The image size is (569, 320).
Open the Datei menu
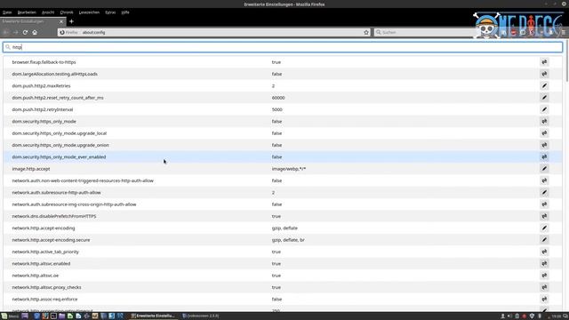point(7,12)
